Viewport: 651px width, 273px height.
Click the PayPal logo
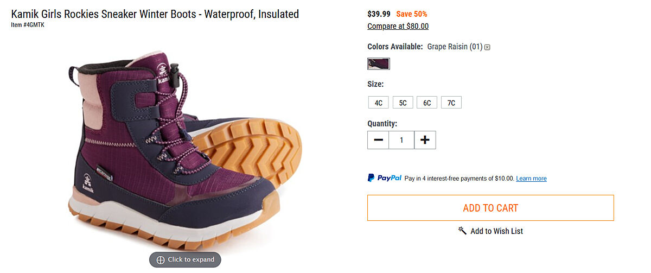point(385,178)
